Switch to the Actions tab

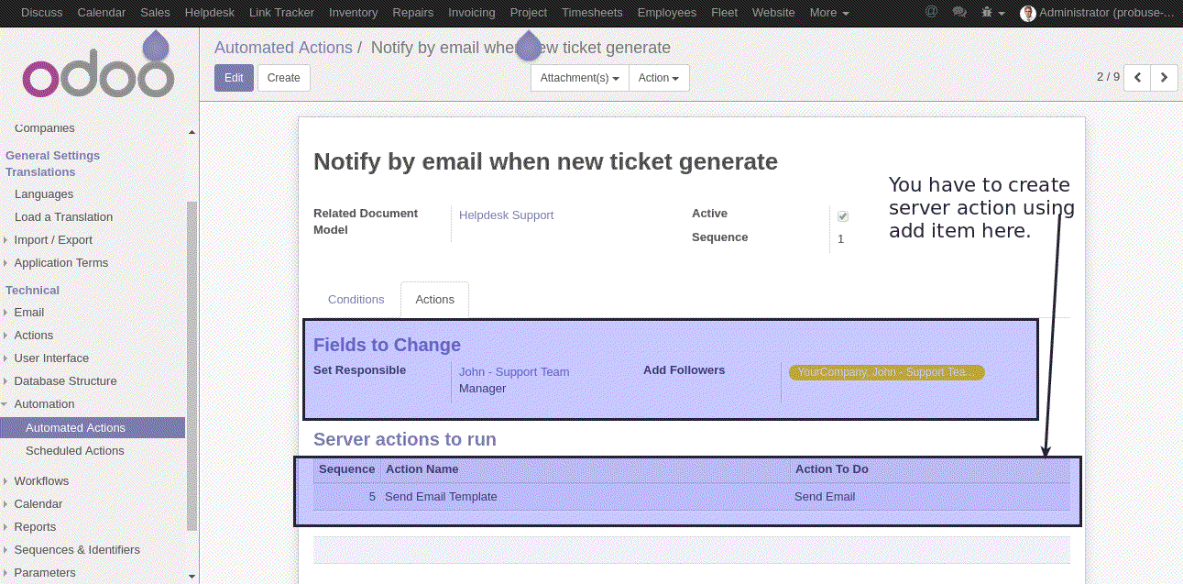click(x=434, y=300)
